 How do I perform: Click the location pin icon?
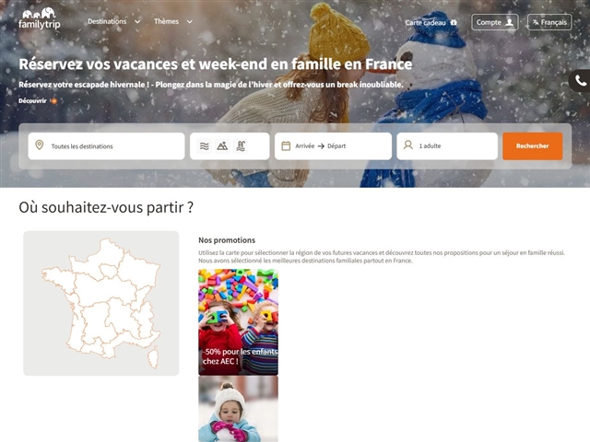tap(39, 145)
